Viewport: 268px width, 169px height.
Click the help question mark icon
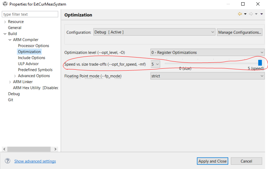pos(7,161)
